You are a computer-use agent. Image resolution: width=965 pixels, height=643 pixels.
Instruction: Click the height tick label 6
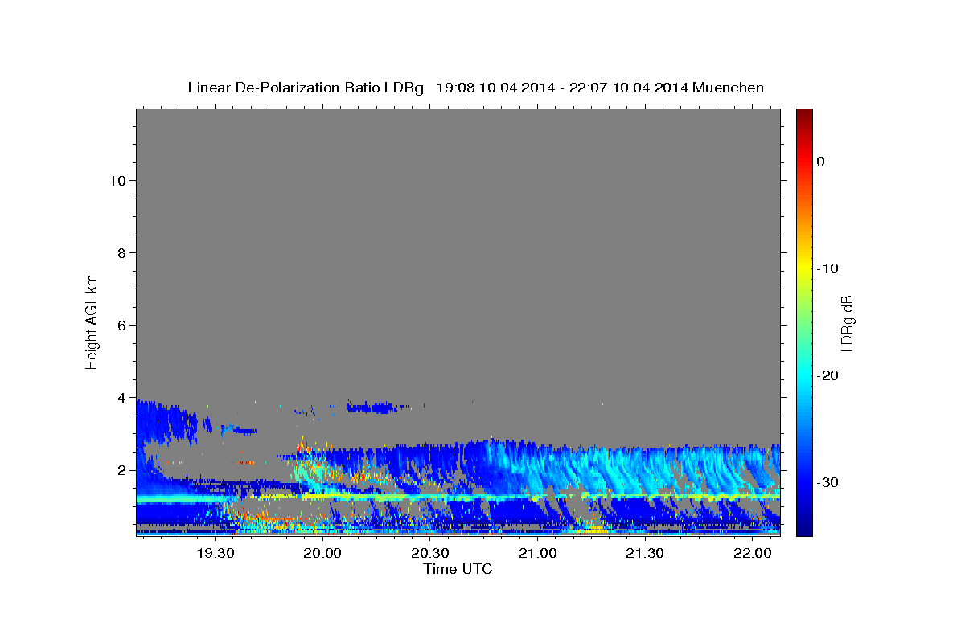click(121, 325)
